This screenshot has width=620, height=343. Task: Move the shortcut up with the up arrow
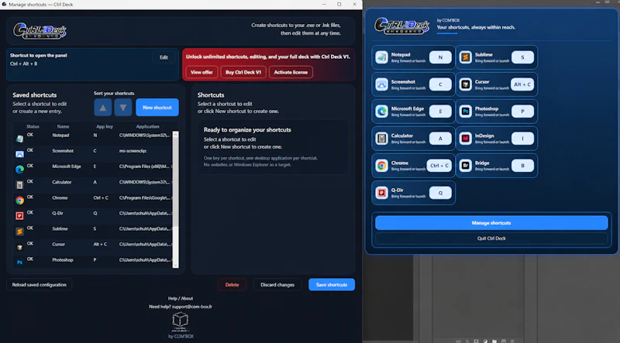(103, 108)
